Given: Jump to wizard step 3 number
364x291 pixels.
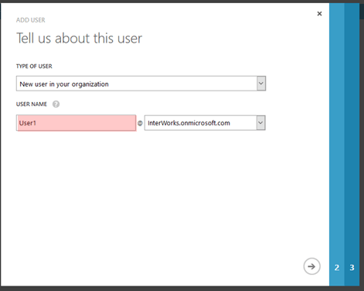Looking at the screenshot, I should [352, 268].
